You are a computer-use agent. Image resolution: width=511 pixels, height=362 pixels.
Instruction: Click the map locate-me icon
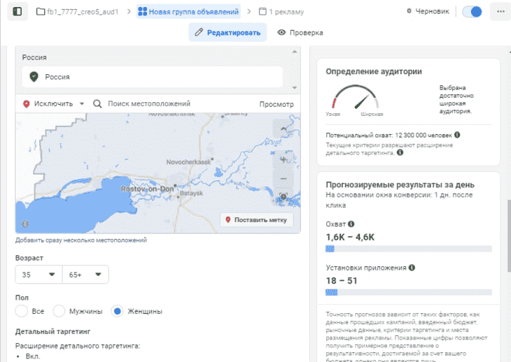click(283, 196)
